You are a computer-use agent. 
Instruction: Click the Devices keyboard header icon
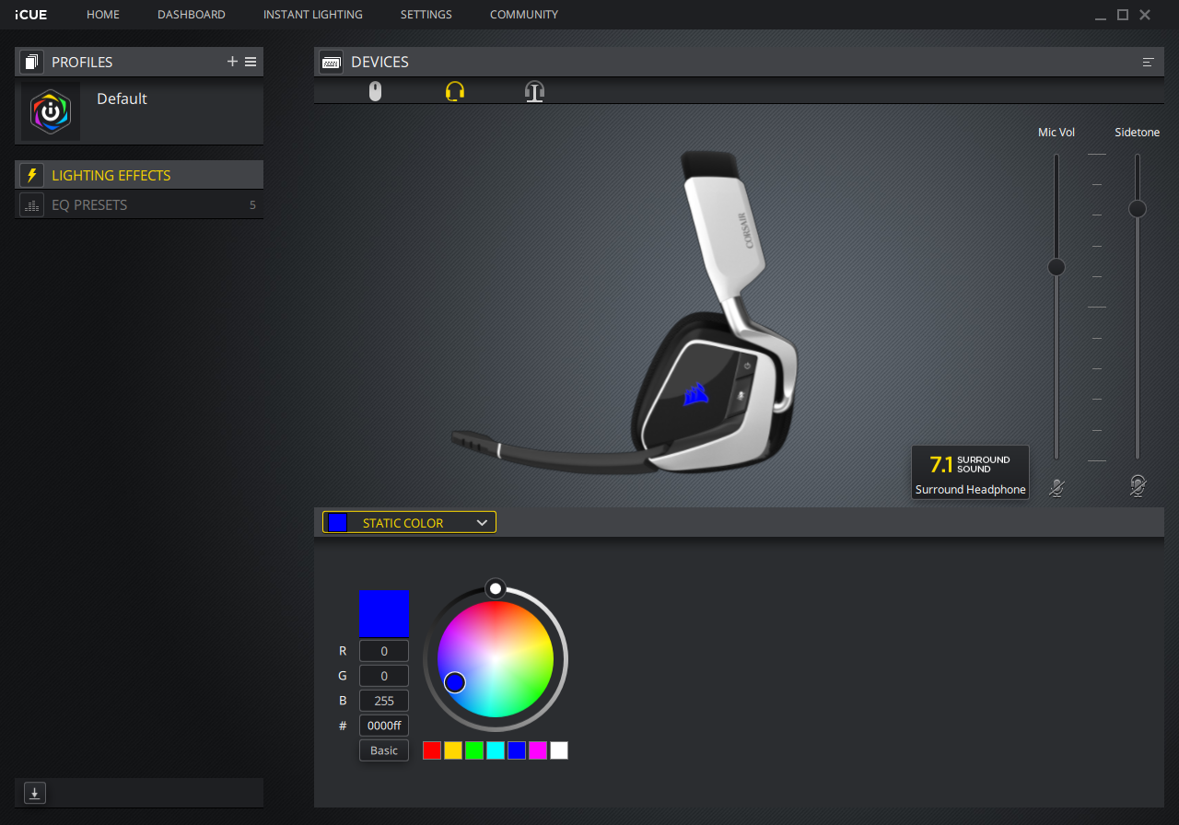pos(332,62)
